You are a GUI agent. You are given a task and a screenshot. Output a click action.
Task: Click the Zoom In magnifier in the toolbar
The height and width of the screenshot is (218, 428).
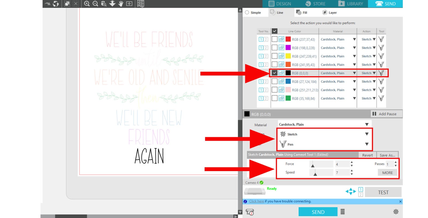(x=87, y=4)
